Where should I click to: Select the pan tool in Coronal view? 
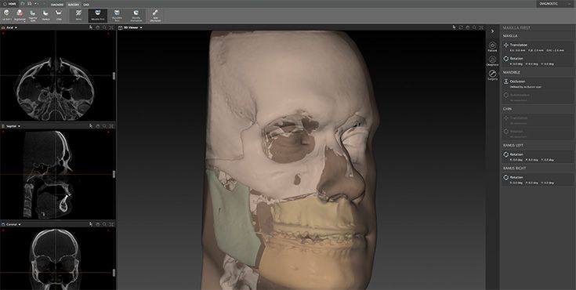tap(98, 224)
